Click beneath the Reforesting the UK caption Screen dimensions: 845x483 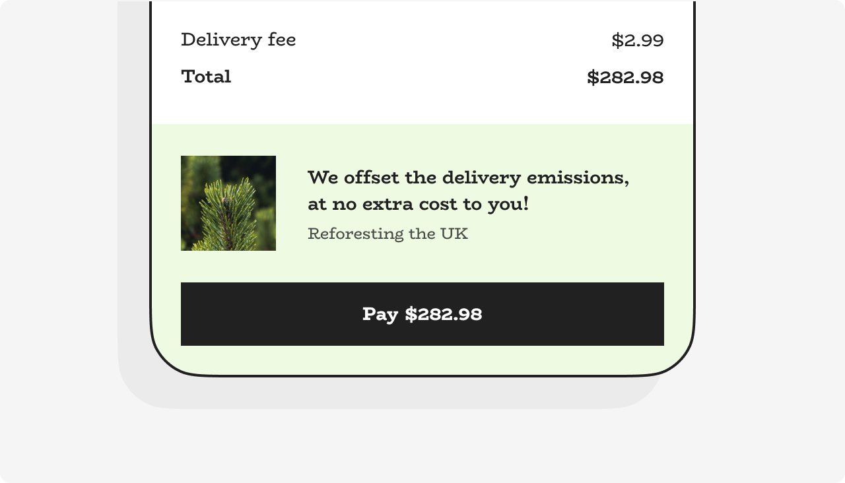[x=387, y=261]
